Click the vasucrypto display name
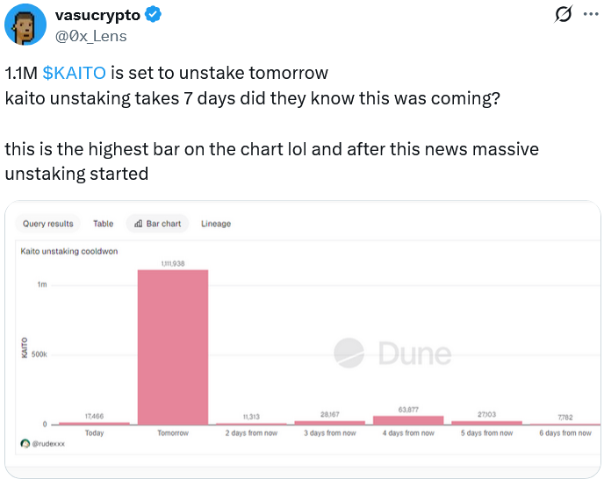The width and height of the screenshot is (604, 479). pyautogui.click(x=97, y=16)
